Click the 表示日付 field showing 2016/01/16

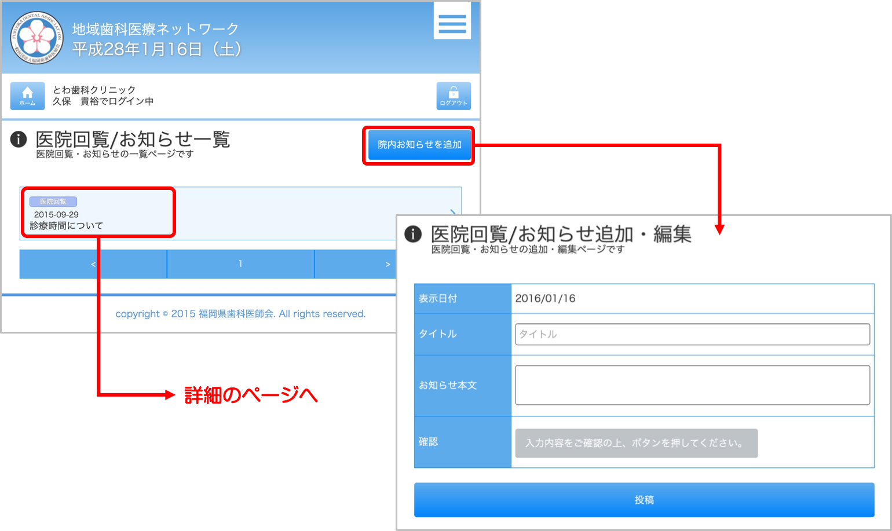pyautogui.click(x=692, y=299)
